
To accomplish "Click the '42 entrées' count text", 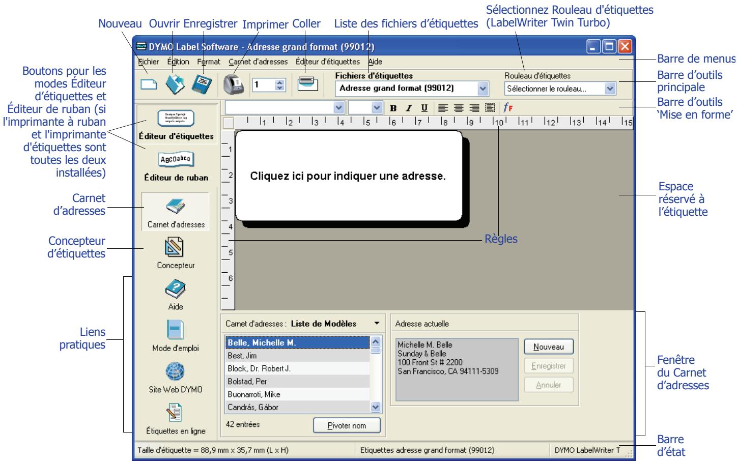I will pos(243,423).
